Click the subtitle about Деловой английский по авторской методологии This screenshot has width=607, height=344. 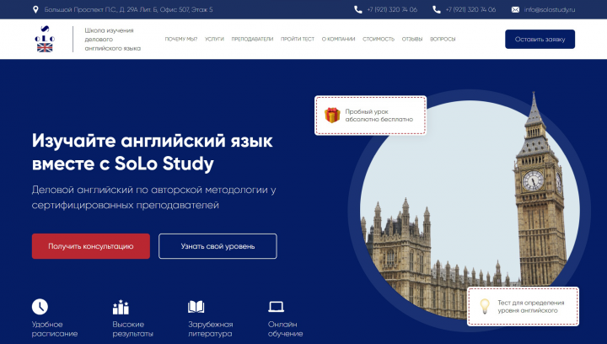coord(153,197)
